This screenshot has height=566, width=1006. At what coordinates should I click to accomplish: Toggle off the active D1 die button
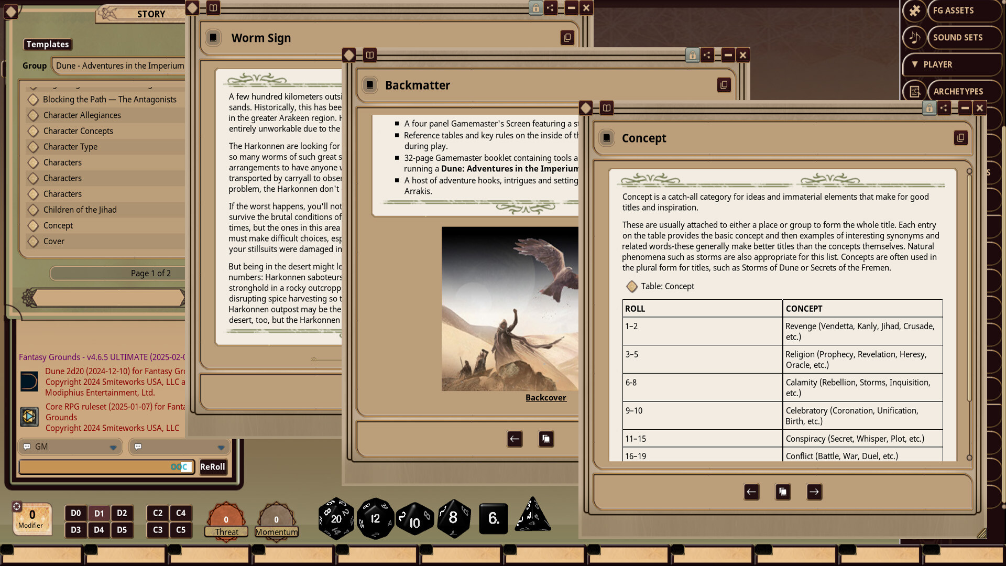pos(99,513)
